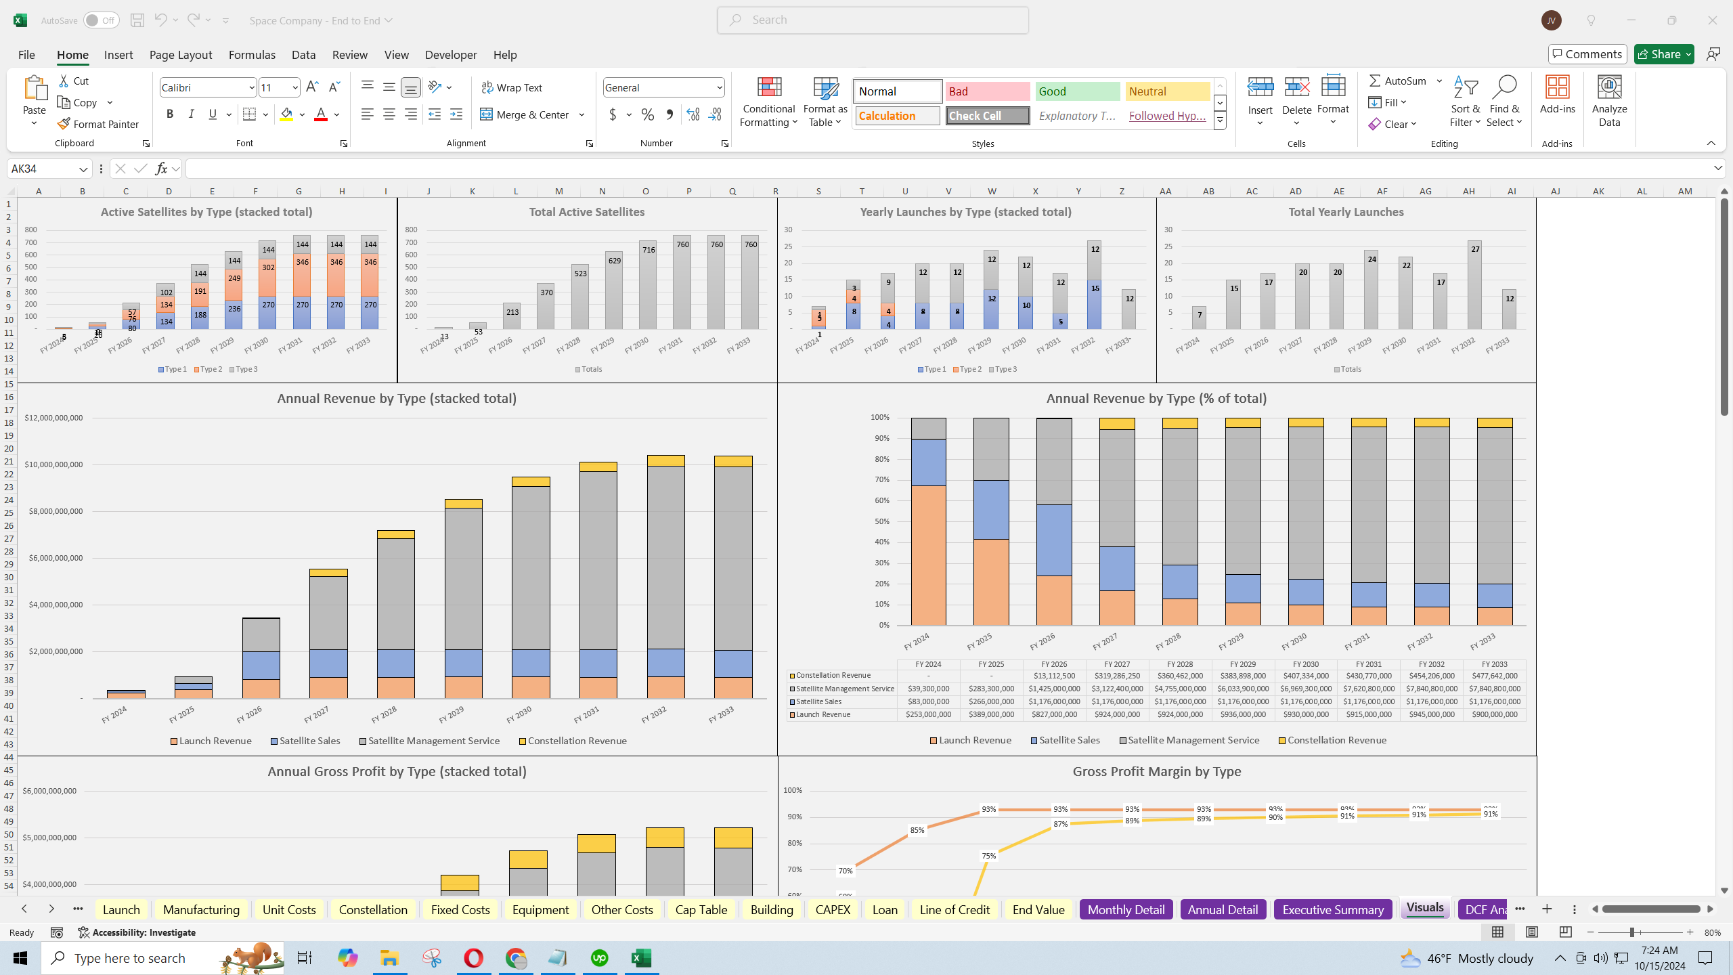
Task: Collapse the ribbon with the chevron
Action: [x=1711, y=143]
